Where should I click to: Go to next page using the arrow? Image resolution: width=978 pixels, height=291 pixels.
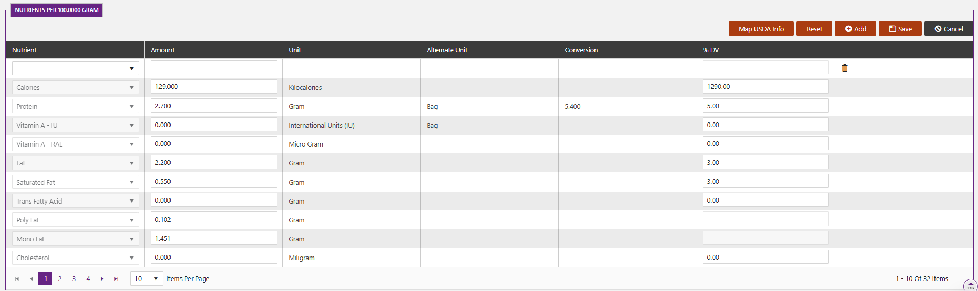(102, 279)
